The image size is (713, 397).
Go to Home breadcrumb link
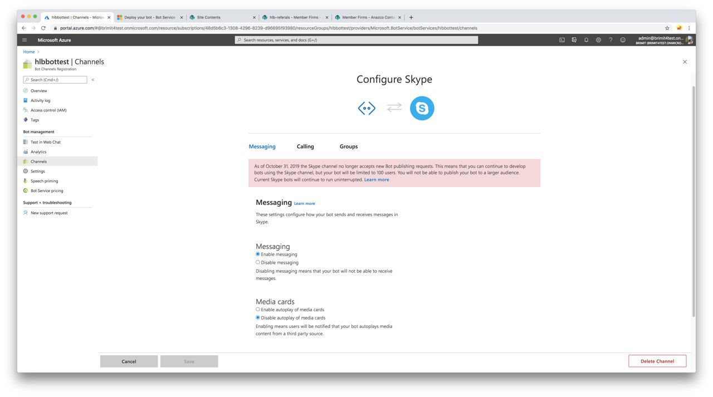(29, 52)
